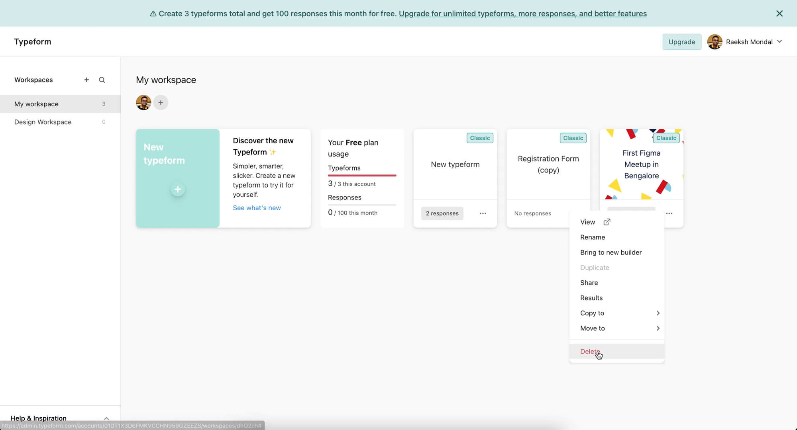Click three-dots menu on Figma Meetup card
The image size is (797, 430).
click(x=669, y=213)
